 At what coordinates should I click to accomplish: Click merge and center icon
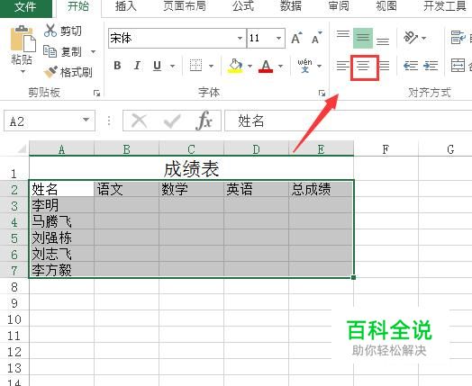click(458, 65)
